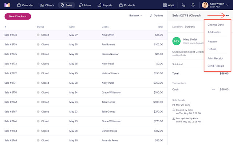
Task: Open the phone call icon
Action: [x=183, y=5]
